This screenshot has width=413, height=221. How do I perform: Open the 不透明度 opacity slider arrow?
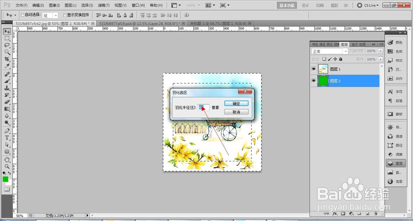click(380, 51)
